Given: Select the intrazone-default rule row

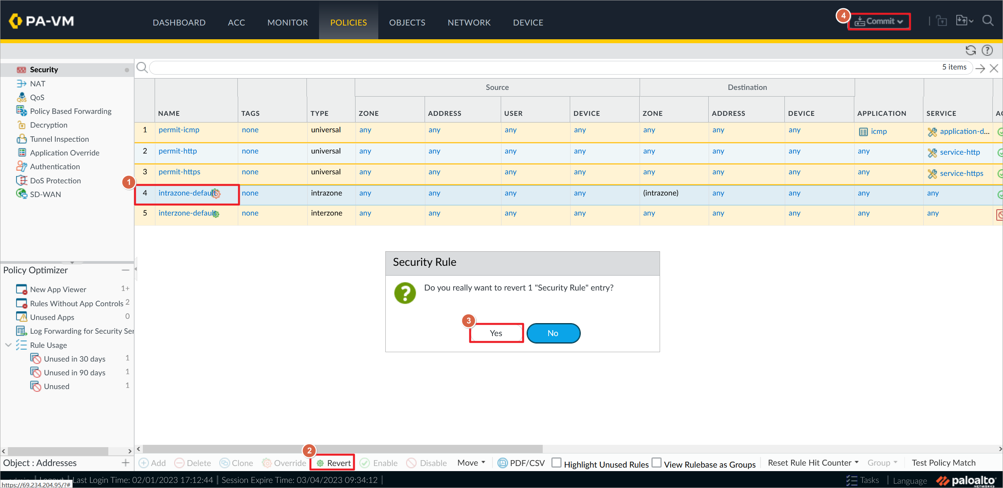Looking at the screenshot, I should 568,195.
